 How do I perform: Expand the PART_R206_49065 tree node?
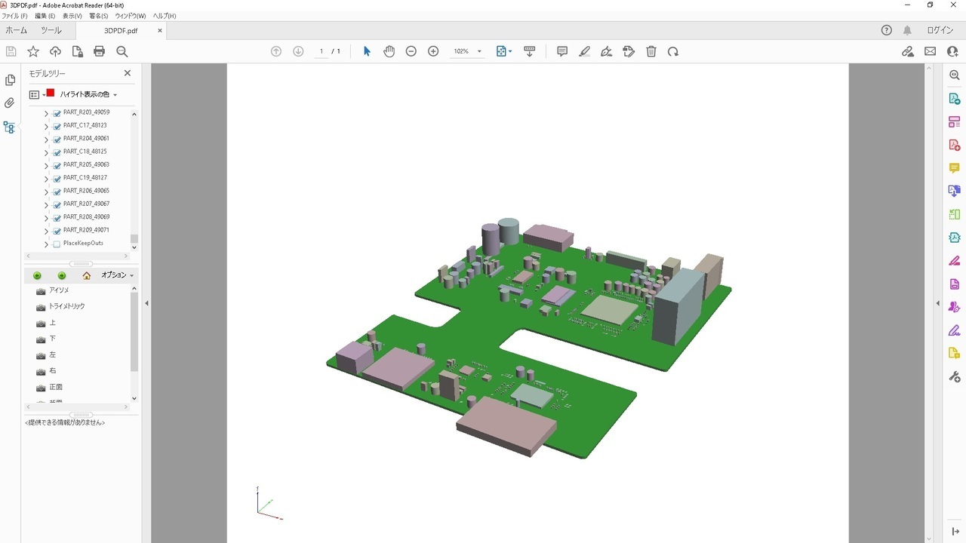[x=46, y=192]
